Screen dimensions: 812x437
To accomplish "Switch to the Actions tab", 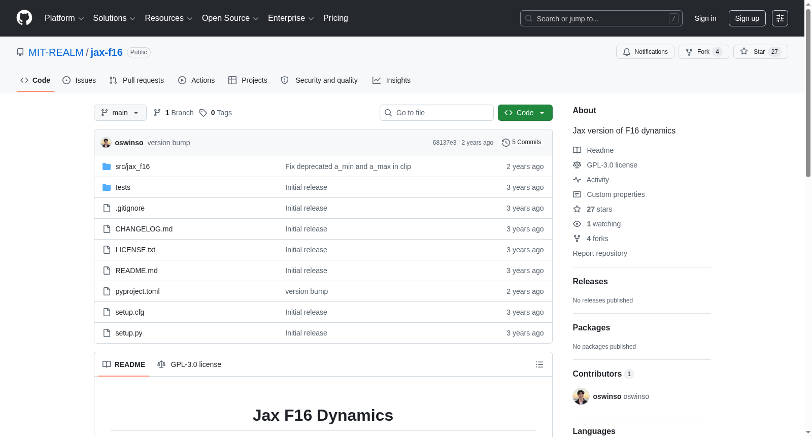I will [196, 80].
